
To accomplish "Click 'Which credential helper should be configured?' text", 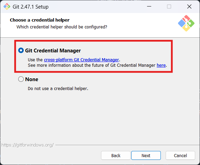I will click(62, 27).
